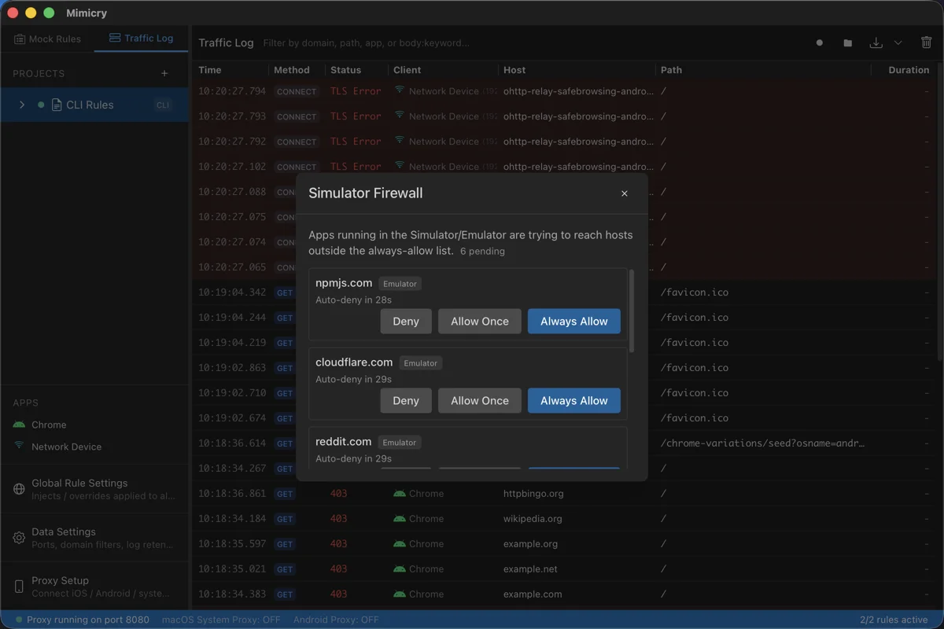The image size is (944, 629).
Task: Select the Chrome app in sidebar
Action: [x=94, y=425]
